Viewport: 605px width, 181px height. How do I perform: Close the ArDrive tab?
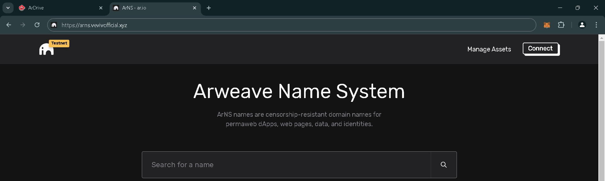[101, 8]
